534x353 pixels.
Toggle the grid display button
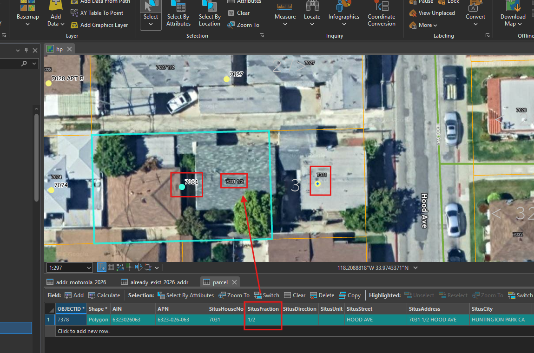pos(111,267)
